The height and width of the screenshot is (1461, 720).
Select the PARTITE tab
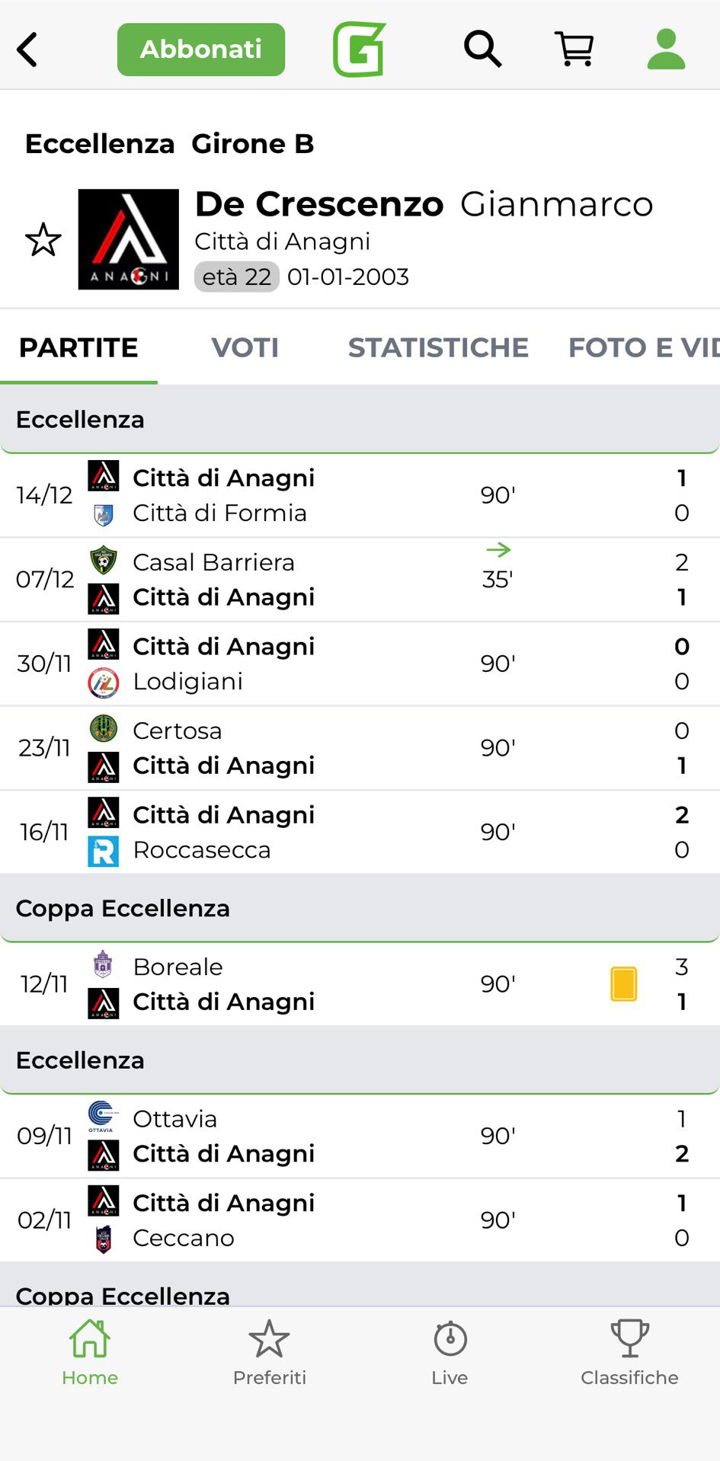tap(78, 347)
